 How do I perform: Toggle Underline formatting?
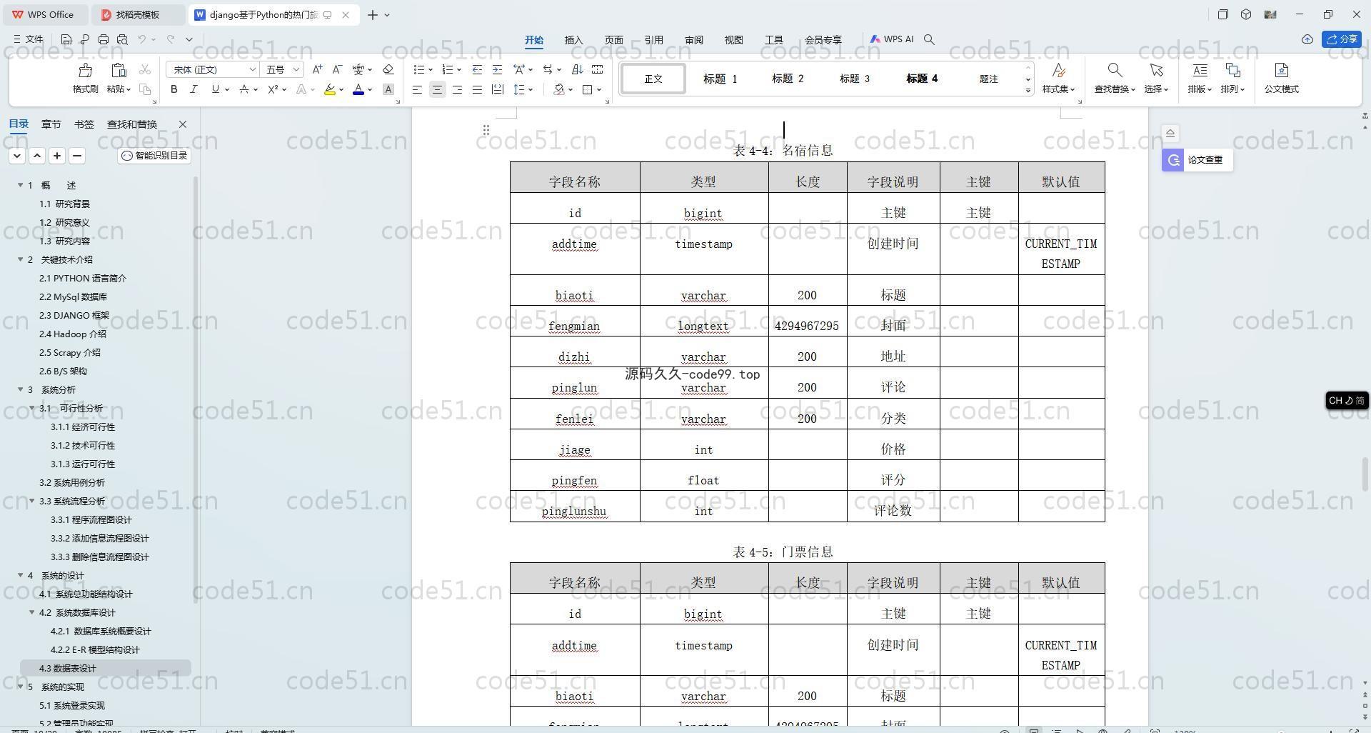pyautogui.click(x=214, y=89)
